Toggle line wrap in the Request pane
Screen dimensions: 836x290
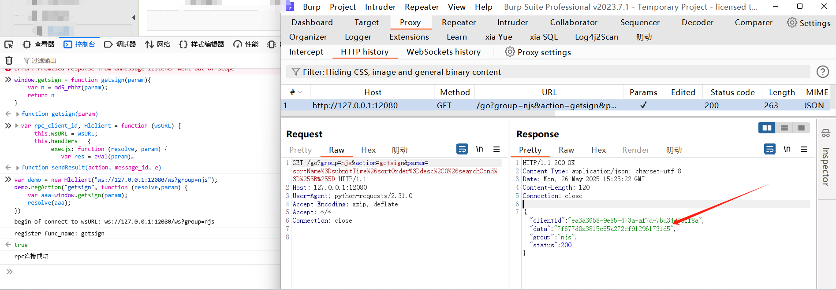tap(462, 149)
